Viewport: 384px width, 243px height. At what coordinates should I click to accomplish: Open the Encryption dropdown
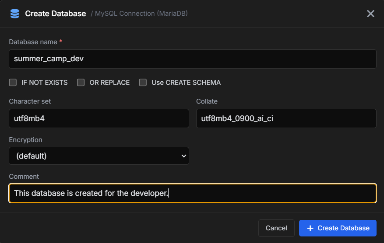(x=99, y=156)
